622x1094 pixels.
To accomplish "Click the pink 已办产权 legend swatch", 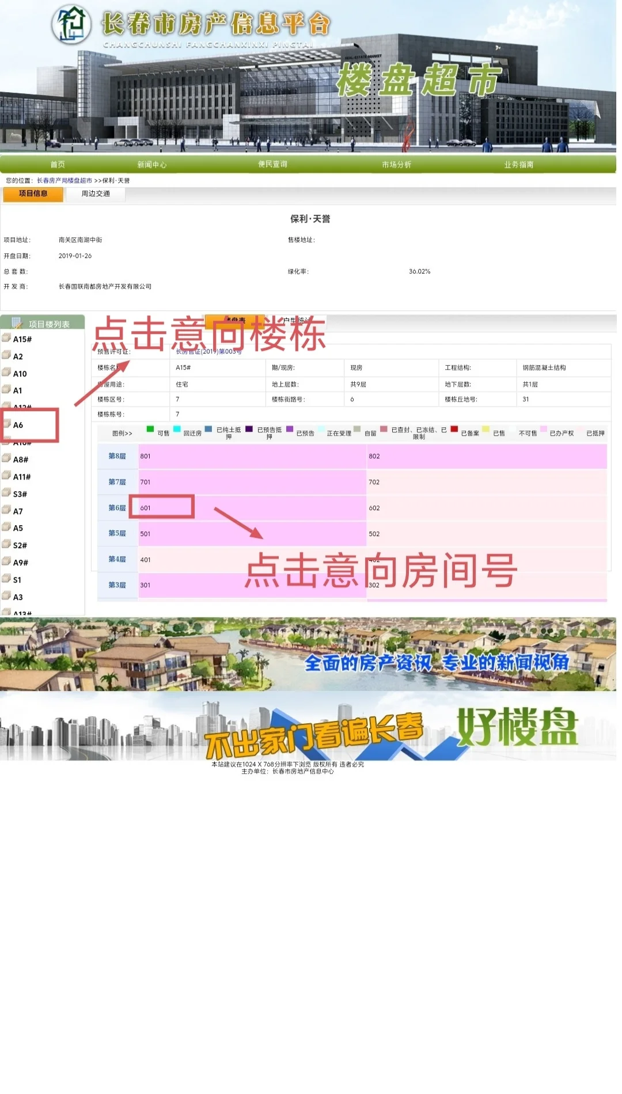I will pyautogui.click(x=544, y=429).
